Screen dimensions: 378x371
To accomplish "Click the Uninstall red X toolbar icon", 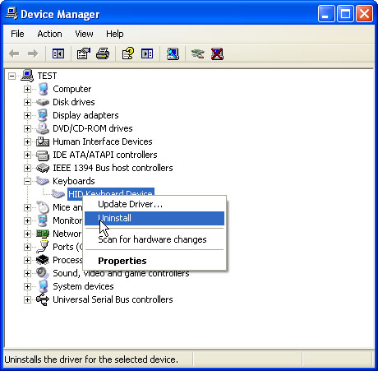I will (217, 53).
